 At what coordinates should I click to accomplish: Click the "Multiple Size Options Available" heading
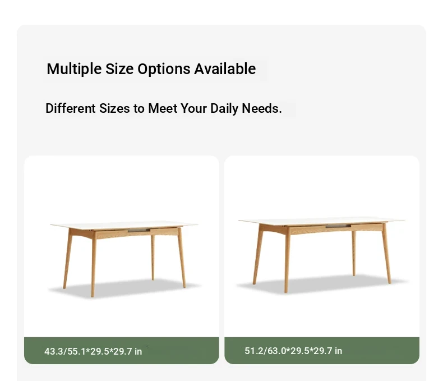pos(151,69)
